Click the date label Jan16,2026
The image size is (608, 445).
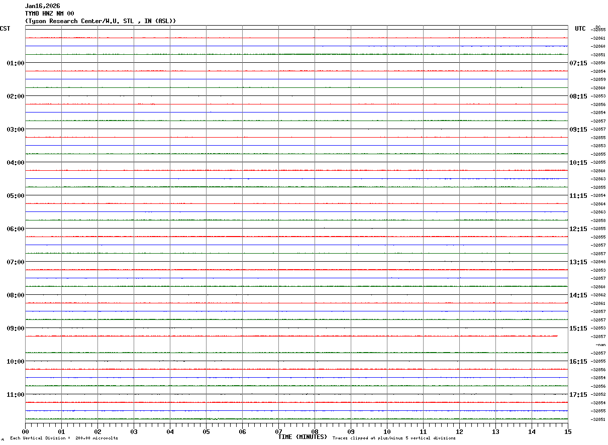pyautogui.click(x=42, y=6)
